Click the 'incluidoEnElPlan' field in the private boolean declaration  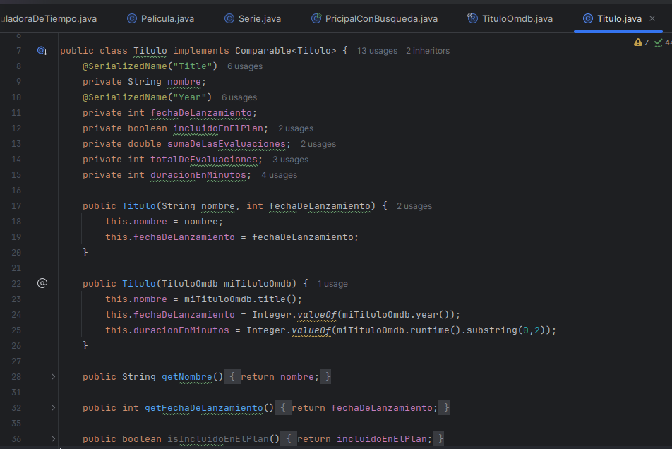218,128
